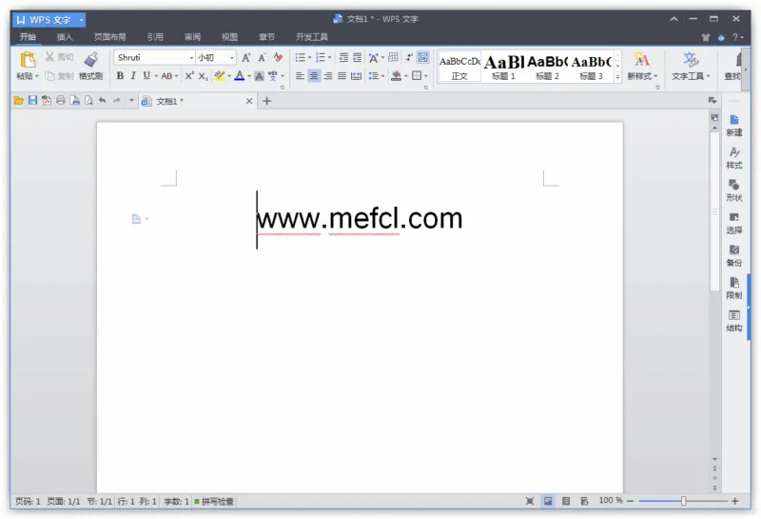The image size is (761, 519).
Task: Undo the last action
Action: (x=103, y=101)
